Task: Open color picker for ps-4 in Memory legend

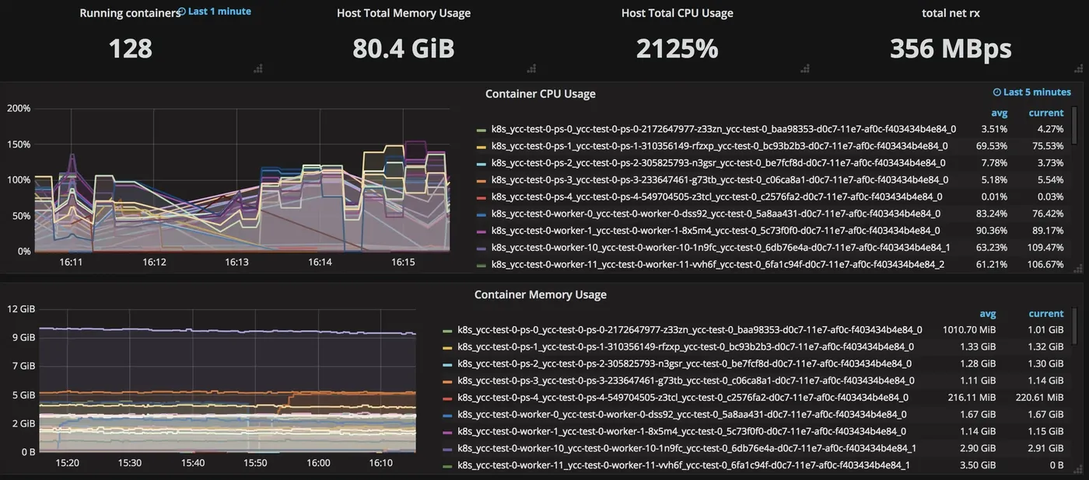Action: click(x=447, y=398)
